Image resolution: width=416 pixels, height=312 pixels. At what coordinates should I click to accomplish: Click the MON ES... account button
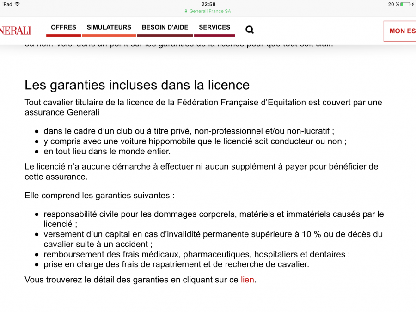[x=400, y=31]
